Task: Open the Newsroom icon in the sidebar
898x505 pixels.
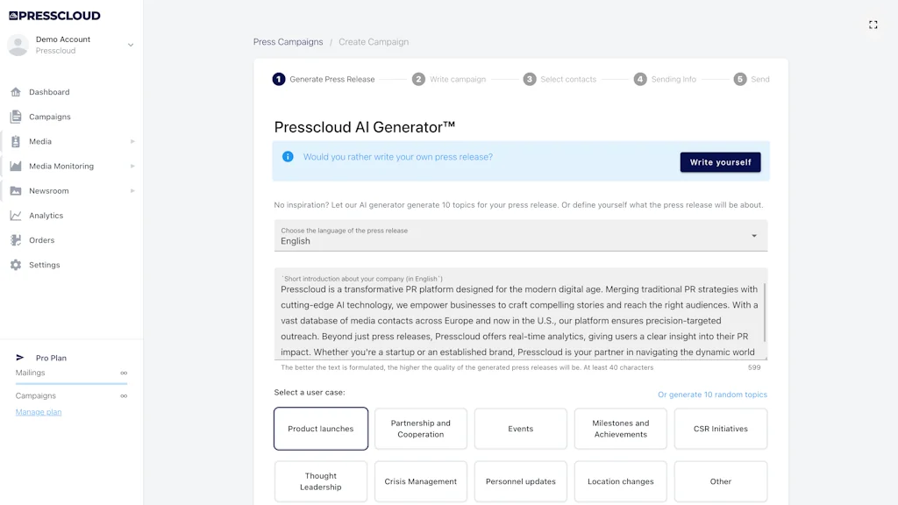Action: 18,190
